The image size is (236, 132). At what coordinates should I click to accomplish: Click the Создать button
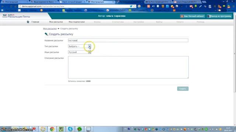click(183, 89)
